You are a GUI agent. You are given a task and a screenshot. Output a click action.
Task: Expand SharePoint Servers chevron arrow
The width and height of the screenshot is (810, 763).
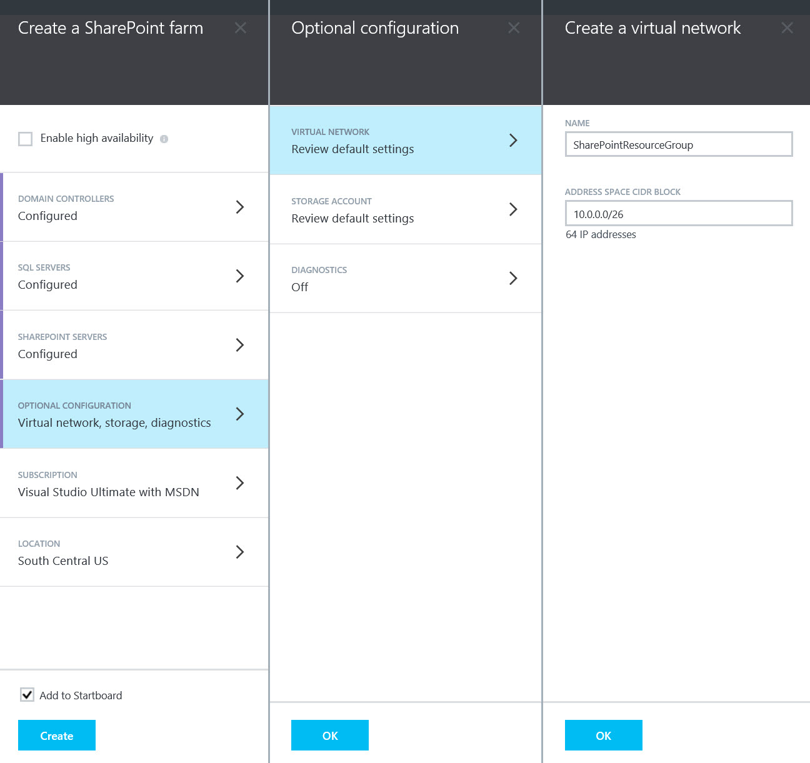coord(240,345)
